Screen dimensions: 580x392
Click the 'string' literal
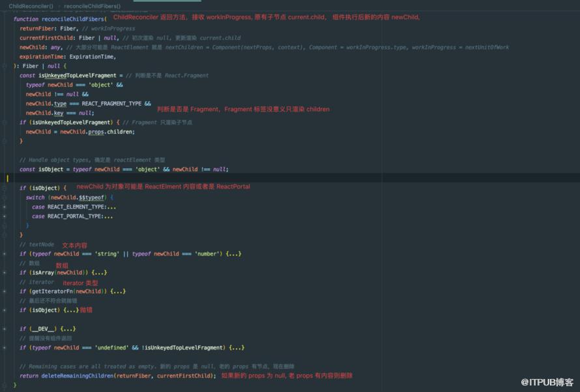tap(107, 254)
